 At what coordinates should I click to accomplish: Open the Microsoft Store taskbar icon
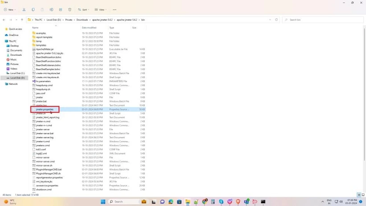point(179,202)
